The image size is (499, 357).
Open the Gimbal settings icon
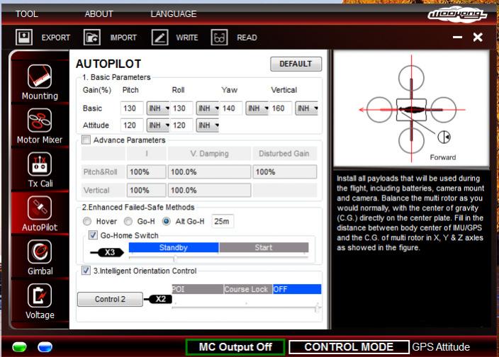pyautogui.click(x=40, y=251)
